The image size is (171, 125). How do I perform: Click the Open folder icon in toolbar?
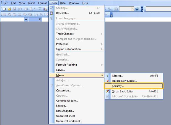pyautogui.click(x=9, y=9)
